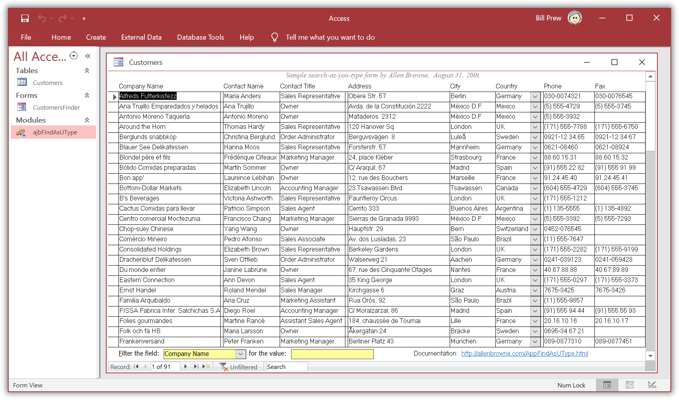679x400 pixels.
Task: Open the Database Tools tab
Action: pyautogui.click(x=200, y=37)
